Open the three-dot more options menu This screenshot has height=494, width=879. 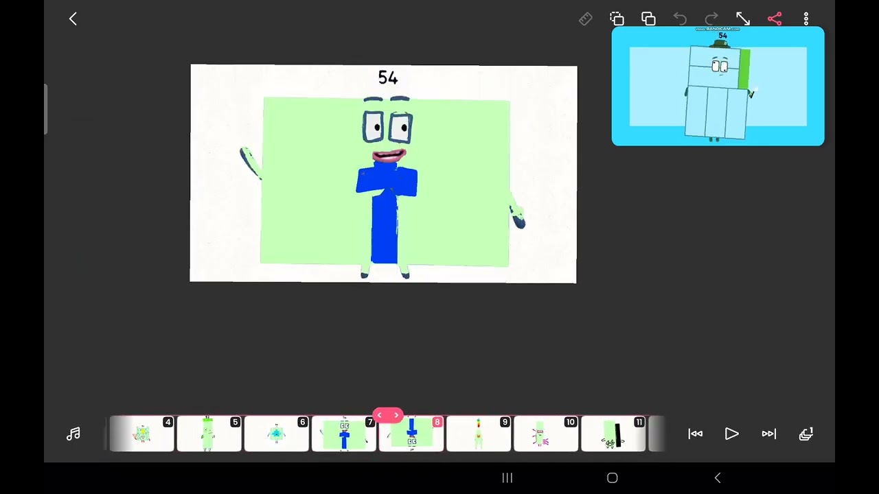(x=806, y=19)
